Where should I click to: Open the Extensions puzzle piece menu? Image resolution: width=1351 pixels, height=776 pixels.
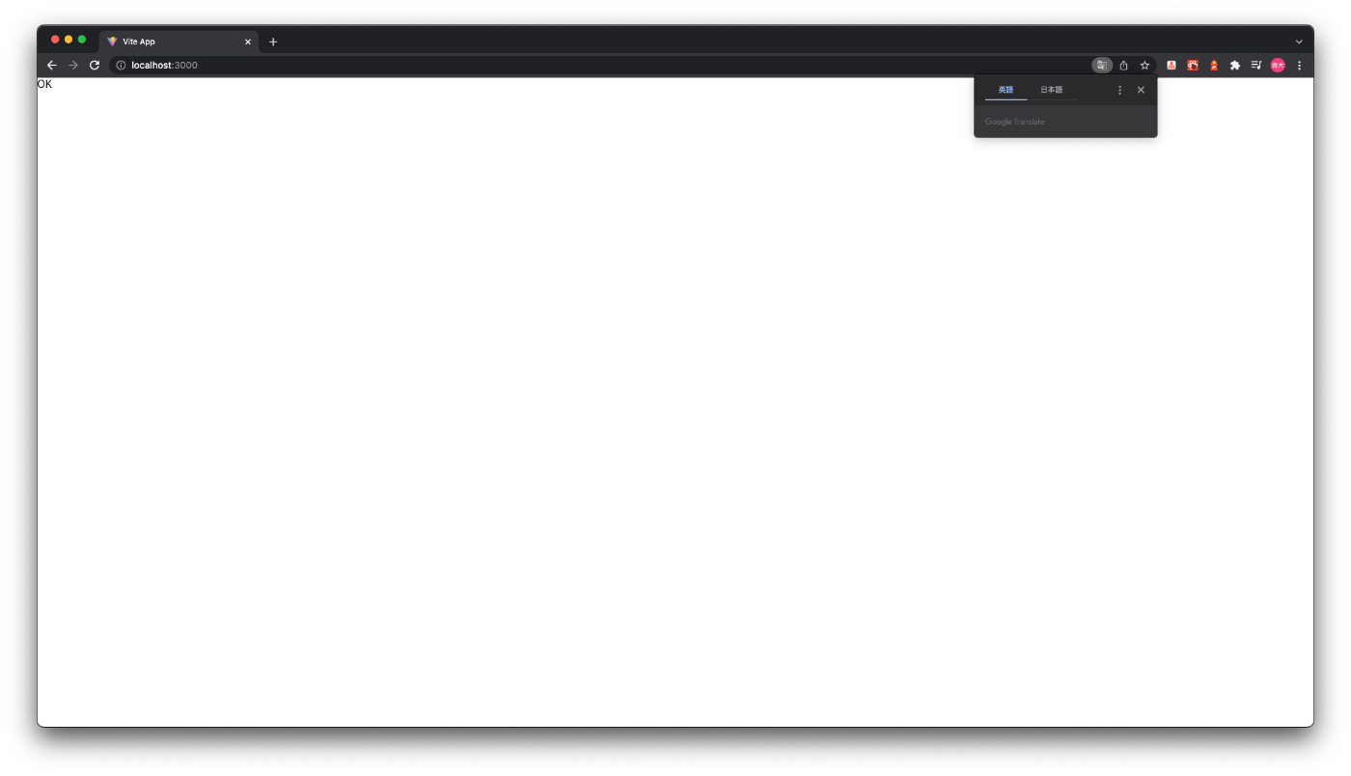click(x=1234, y=66)
